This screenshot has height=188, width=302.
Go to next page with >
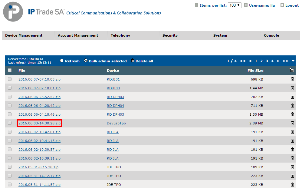(278, 61)
